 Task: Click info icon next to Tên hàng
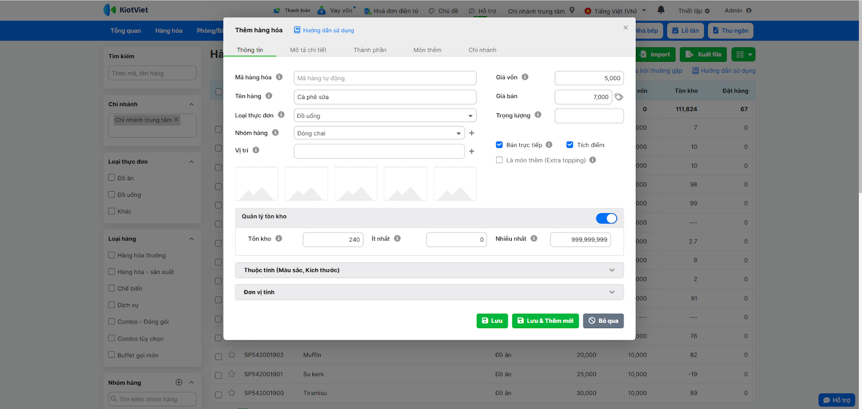(x=269, y=96)
